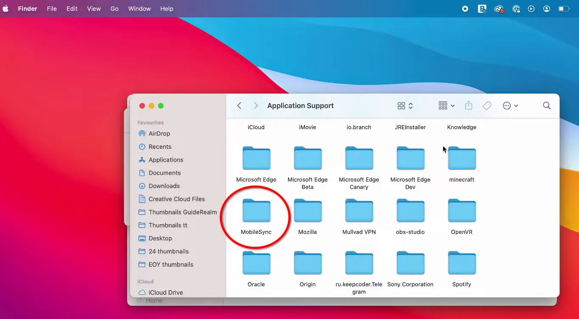The height and width of the screenshot is (319, 579).
Task: Open the icon view switcher dropdown
Action: tap(405, 105)
